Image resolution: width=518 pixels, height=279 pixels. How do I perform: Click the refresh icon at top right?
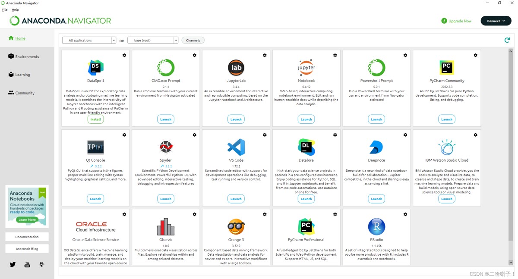[507, 40]
